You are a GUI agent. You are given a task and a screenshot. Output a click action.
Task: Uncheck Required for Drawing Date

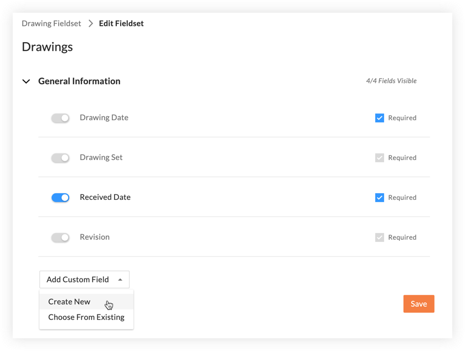click(x=379, y=118)
